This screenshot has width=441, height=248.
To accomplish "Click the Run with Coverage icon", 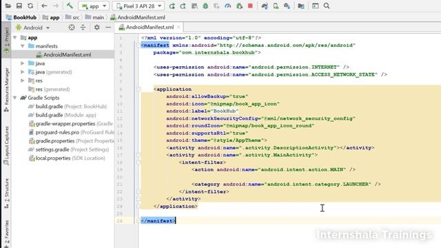I will coord(216,6).
